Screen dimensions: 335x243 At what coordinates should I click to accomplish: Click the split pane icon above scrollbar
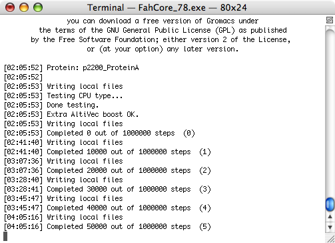click(x=330, y=20)
